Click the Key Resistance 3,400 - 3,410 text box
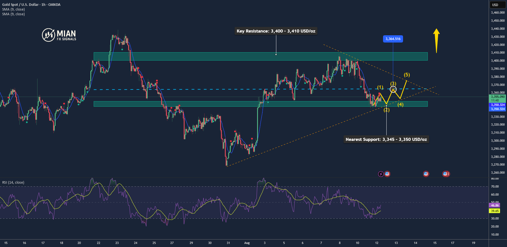 tap(276, 31)
